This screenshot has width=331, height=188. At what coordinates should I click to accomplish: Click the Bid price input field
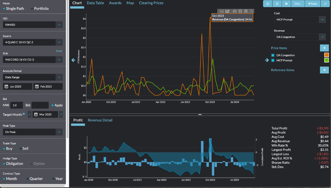[x=40, y=105]
